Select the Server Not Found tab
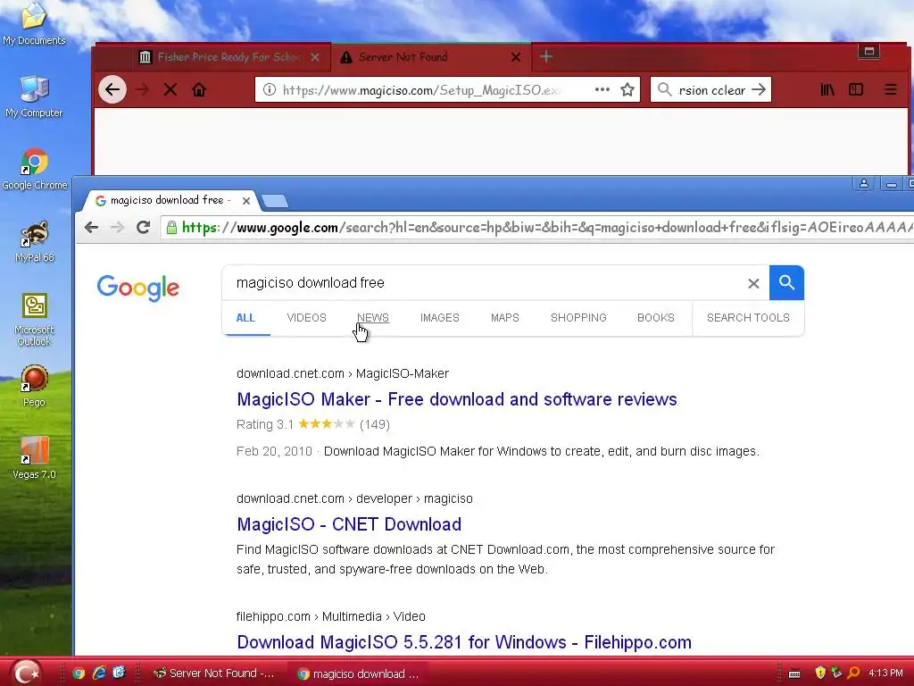The width and height of the screenshot is (914, 686). click(x=430, y=57)
